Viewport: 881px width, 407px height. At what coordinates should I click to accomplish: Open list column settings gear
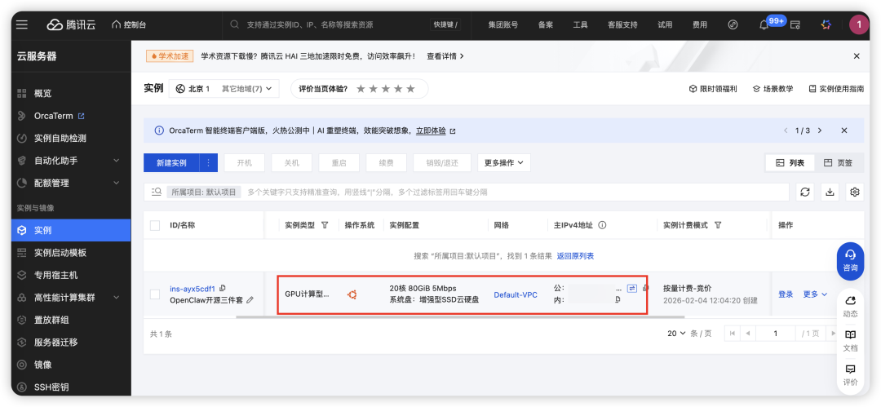[x=855, y=192]
